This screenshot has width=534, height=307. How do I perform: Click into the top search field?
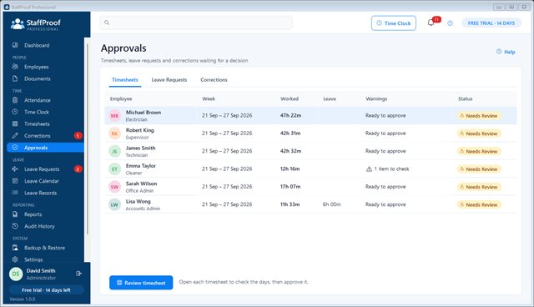(196, 23)
